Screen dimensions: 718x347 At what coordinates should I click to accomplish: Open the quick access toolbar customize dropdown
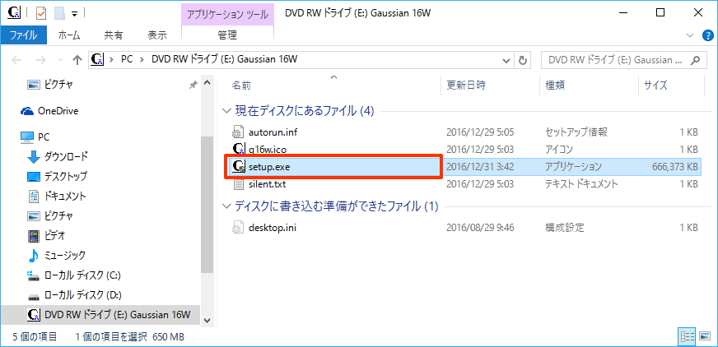(x=75, y=13)
